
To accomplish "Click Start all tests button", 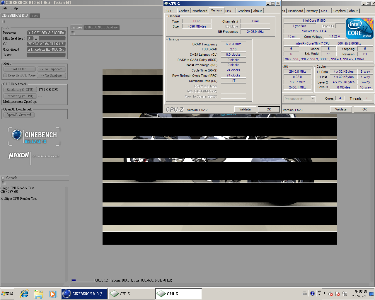I will tap(19, 69).
